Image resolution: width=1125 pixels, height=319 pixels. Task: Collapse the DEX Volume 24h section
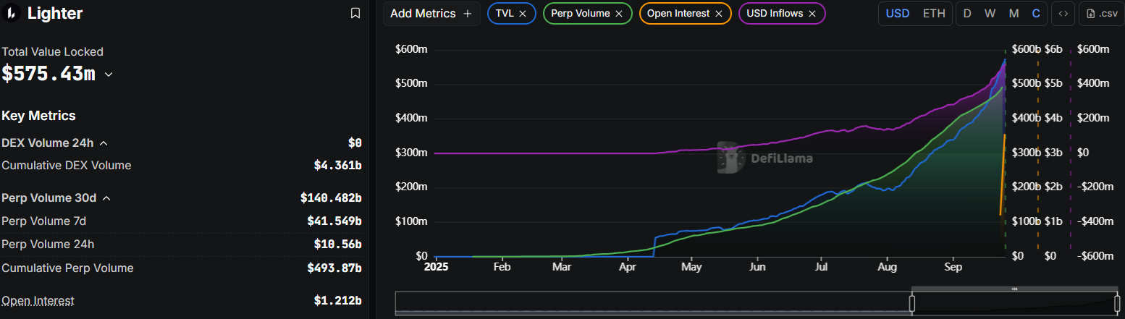pyautogui.click(x=104, y=143)
